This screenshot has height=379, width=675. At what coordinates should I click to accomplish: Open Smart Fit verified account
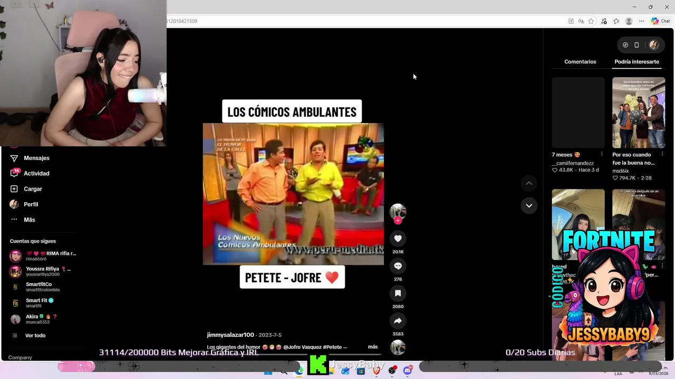pyautogui.click(x=32, y=303)
